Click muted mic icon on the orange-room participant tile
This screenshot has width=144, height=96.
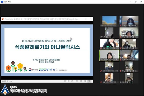101,82
